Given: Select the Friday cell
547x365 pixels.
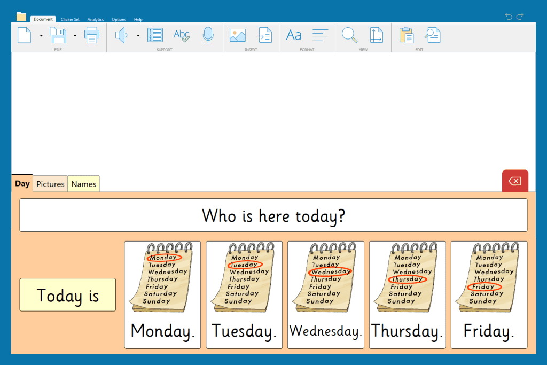Looking at the screenshot, I should 489,295.
